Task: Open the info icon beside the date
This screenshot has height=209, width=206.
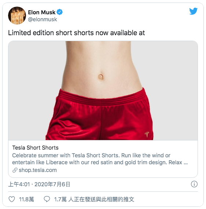Action: point(194,184)
